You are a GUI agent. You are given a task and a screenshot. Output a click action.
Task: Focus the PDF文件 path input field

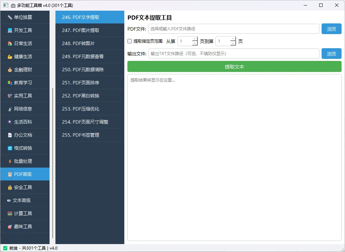[x=234, y=29]
